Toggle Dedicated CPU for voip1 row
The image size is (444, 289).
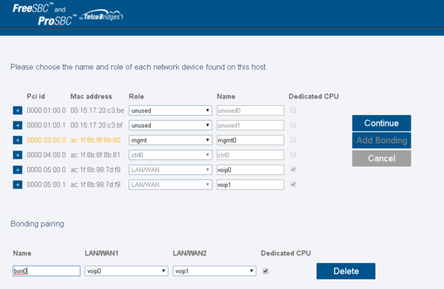(293, 185)
